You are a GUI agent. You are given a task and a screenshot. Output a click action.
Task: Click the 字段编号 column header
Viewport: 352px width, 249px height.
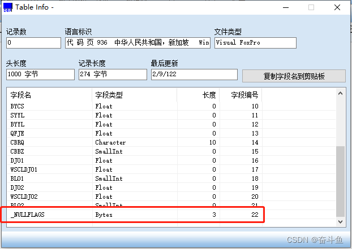241,95
